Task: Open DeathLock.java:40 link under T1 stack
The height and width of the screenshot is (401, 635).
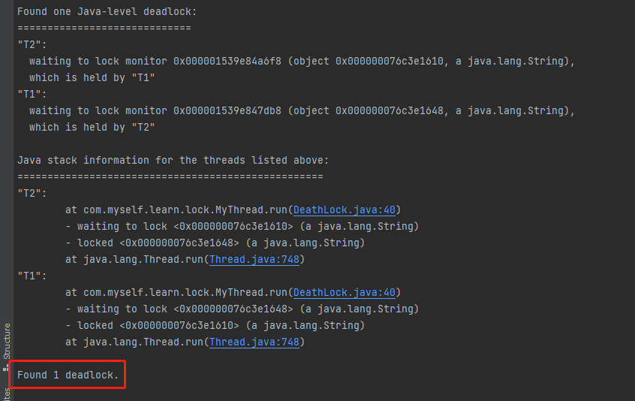Action: (x=345, y=292)
